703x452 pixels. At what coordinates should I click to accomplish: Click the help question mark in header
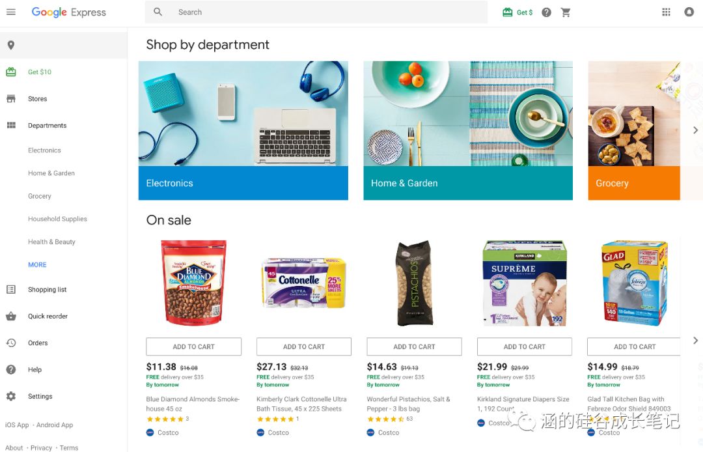[546, 12]
